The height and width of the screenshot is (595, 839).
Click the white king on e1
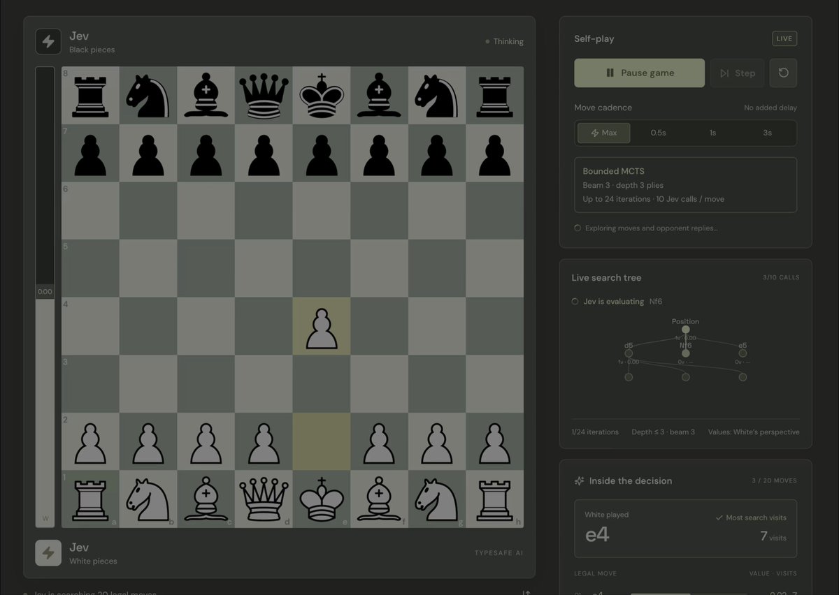(322, 499)
